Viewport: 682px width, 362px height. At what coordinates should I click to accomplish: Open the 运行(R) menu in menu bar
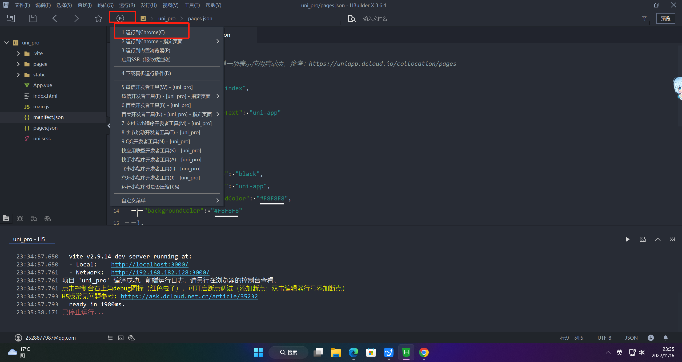coord(127,5)
